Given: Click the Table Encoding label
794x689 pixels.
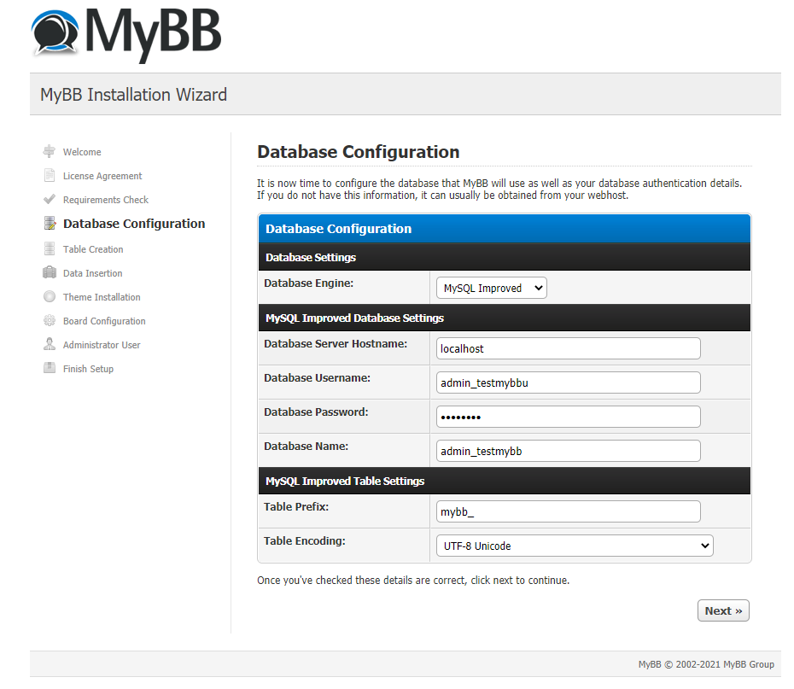Looking at the screenshot, I should pyautogui.click(x=304, y=540).
